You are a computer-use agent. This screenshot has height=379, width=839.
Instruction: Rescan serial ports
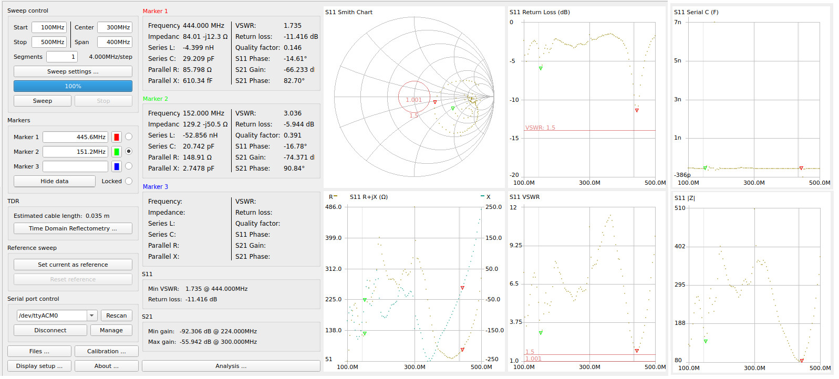(x=117, y=315)
